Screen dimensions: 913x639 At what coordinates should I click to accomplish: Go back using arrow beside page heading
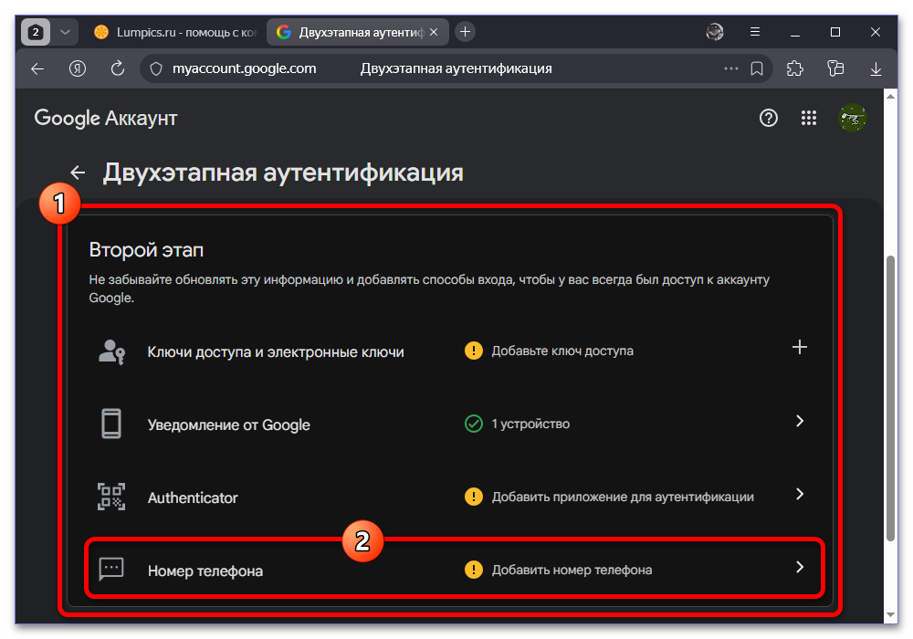point(78,173)
